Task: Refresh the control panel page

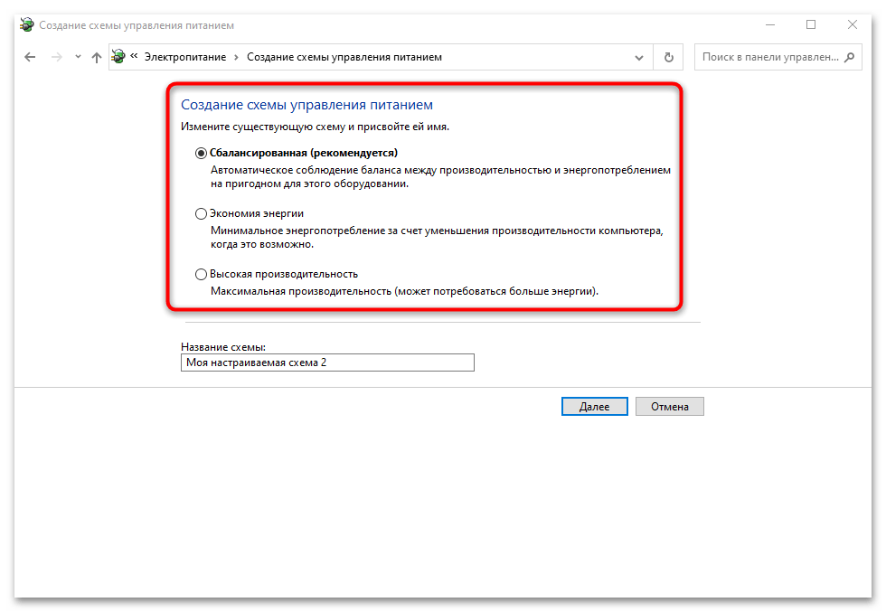Action: pyautogui.click(x=668, y=57)
